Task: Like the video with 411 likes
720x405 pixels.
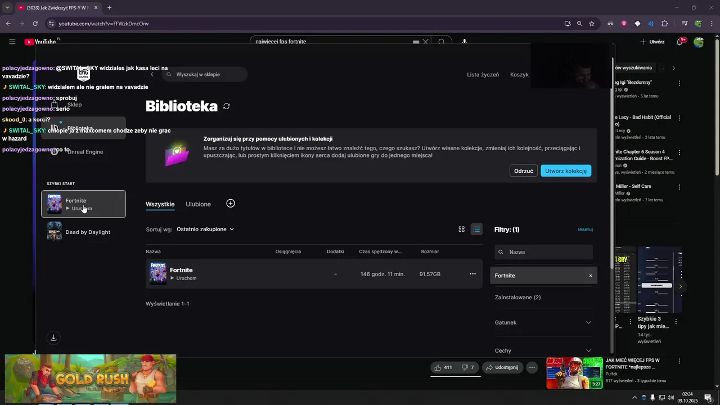Action: (444, 367)
